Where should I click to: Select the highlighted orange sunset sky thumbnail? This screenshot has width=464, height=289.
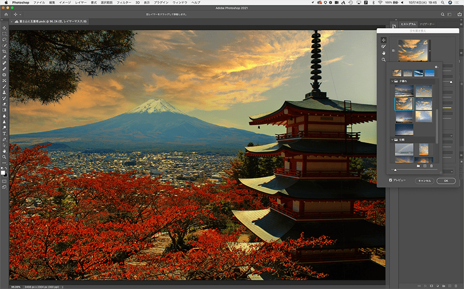click(404, 104)
